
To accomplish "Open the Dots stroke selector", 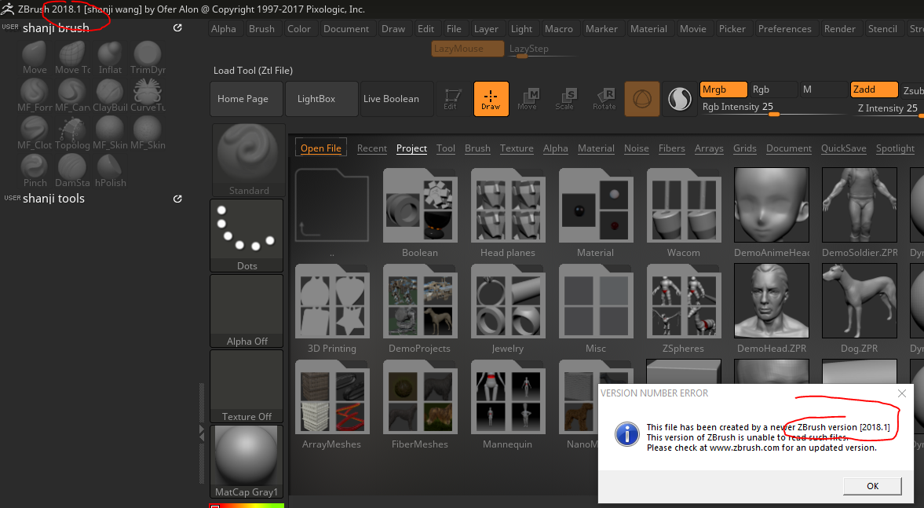I will tap(247, 236).
